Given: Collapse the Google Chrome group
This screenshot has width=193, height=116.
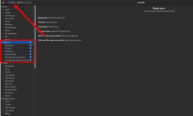Looking at the screenshot, I should click(2, 99).
